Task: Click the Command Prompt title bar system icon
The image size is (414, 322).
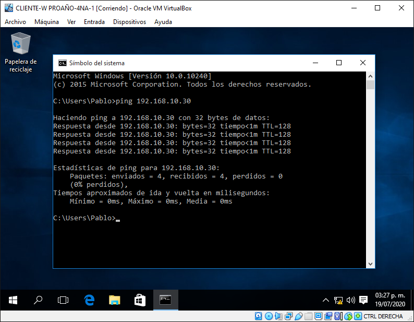Action: (63, 63)
